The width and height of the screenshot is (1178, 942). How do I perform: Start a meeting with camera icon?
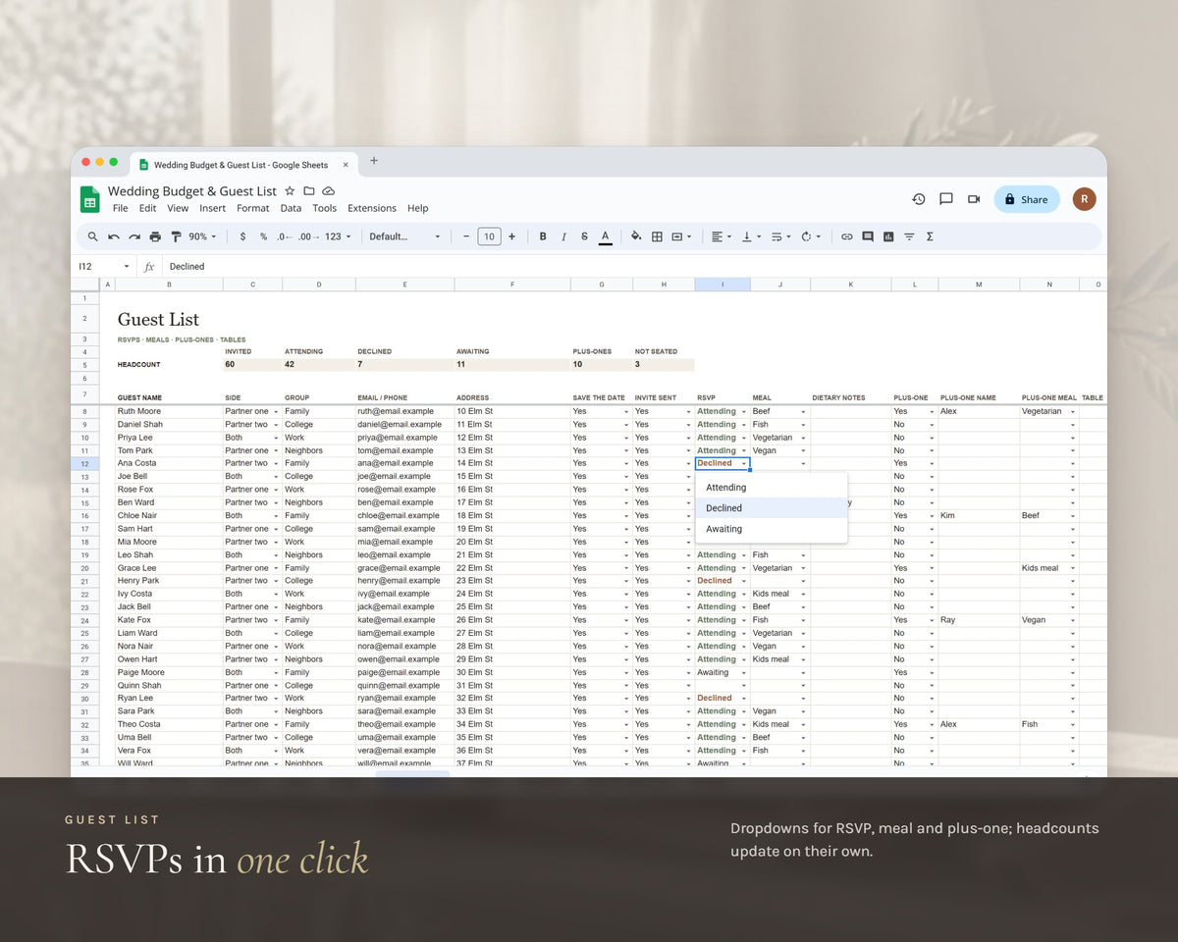tap(974, 199)
